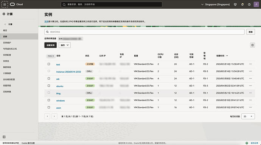This screenshot has width=261, height=145.
Task: Click the magnifier icon in top search bar
Action: pyautogui.click(x=64, y=5)
